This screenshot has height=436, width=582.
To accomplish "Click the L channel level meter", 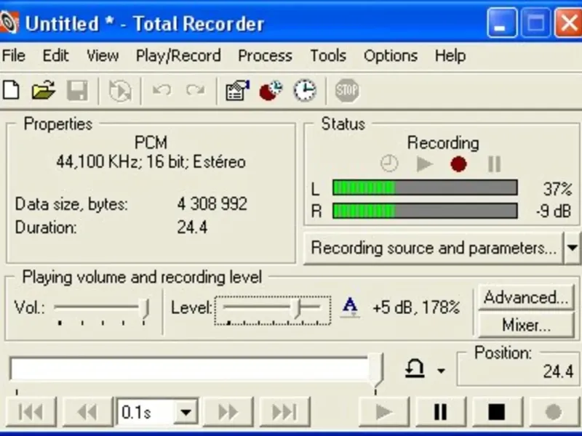I will [425, 187].
